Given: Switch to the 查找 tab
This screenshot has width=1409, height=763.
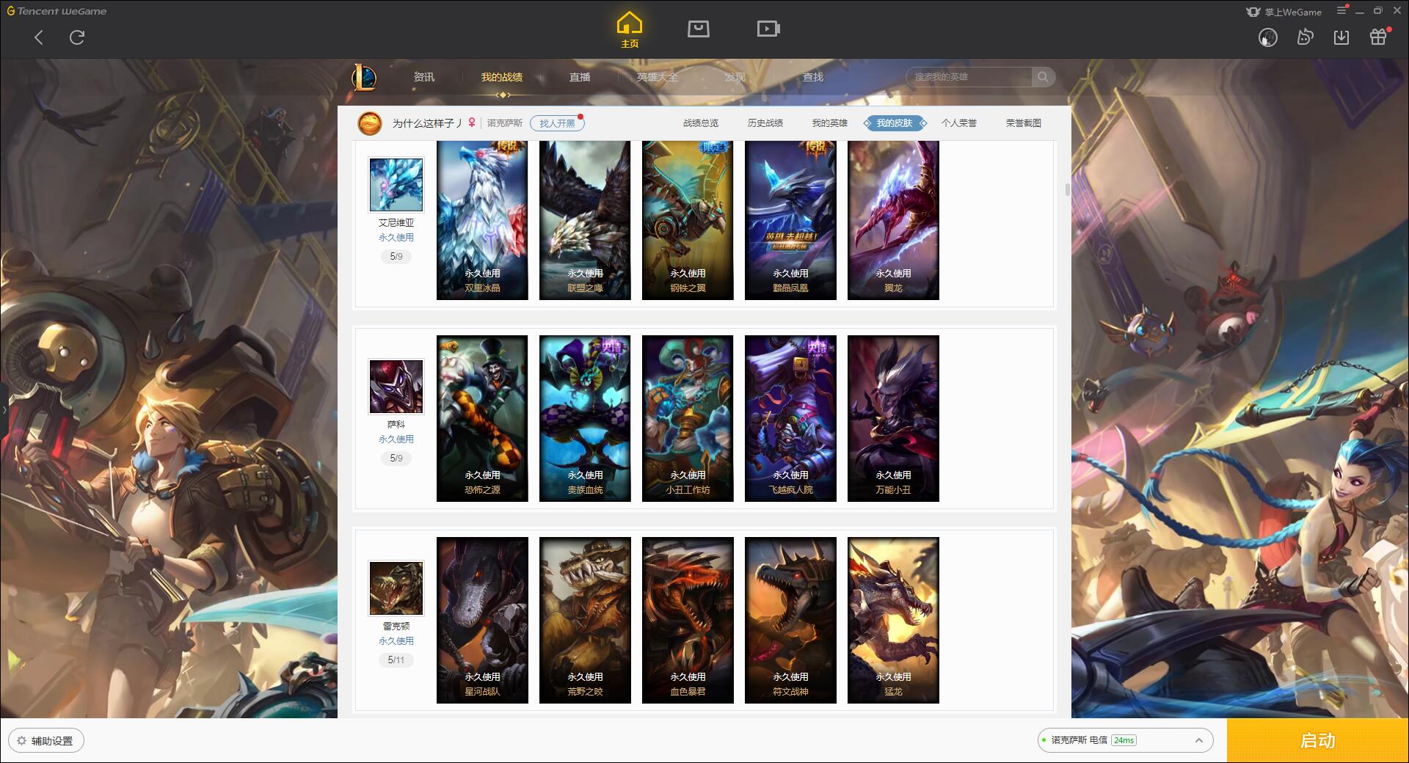Looking at the screenshot, I should [x=813, y=77].
